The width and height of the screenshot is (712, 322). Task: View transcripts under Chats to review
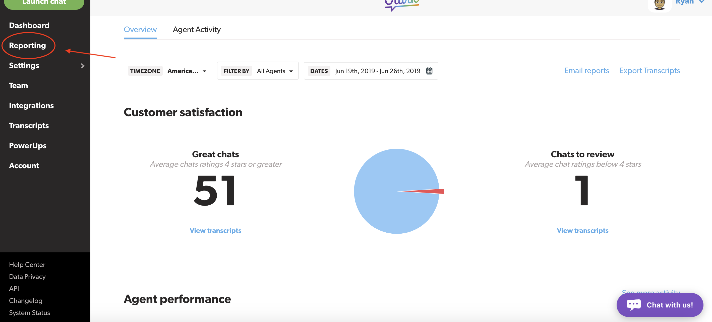[582, 230]
